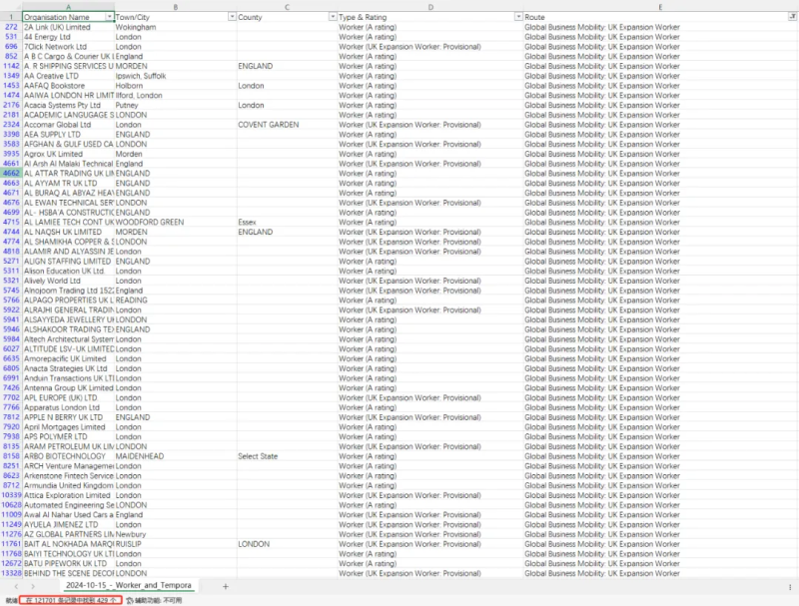The image size is (799, 606).
Task: Click 'Agrox UK Limited' cell
Action: [x=68, y=154]
